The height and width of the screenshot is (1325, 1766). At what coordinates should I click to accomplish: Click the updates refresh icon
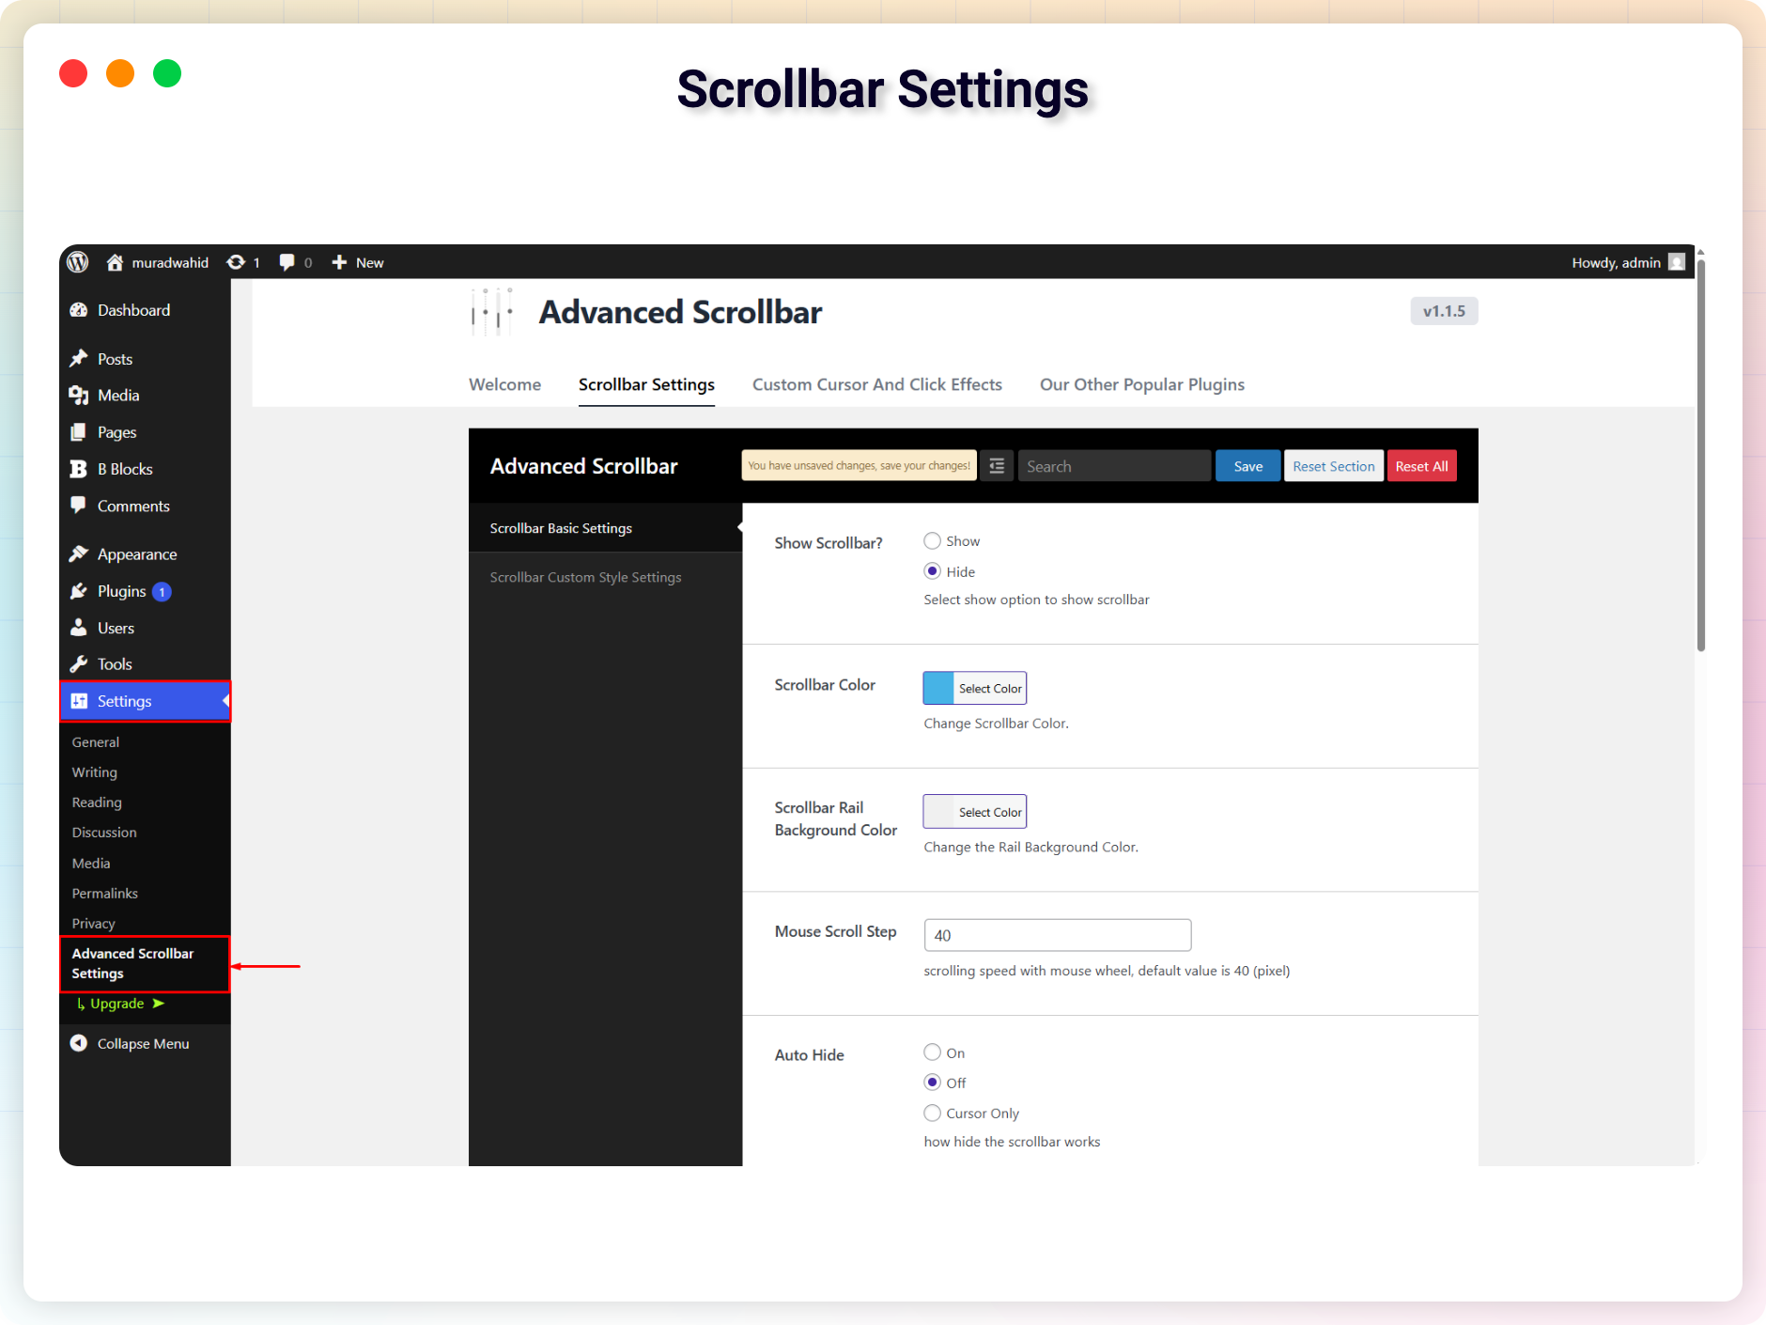[236, 262]
